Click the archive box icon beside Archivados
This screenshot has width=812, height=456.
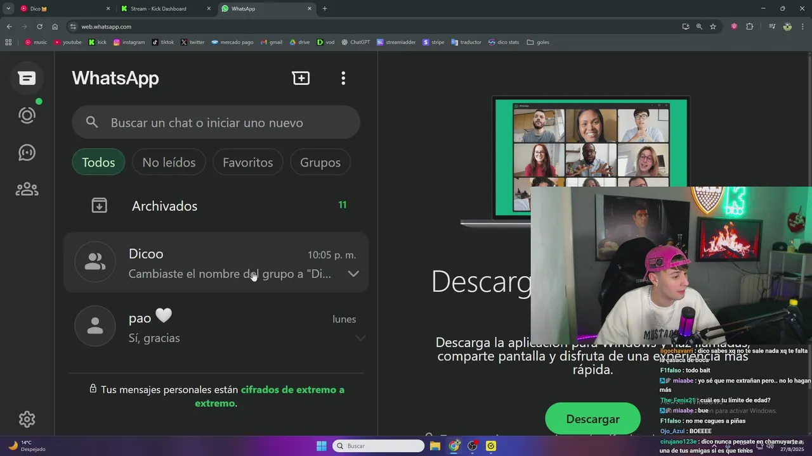[x=99, y=205]
